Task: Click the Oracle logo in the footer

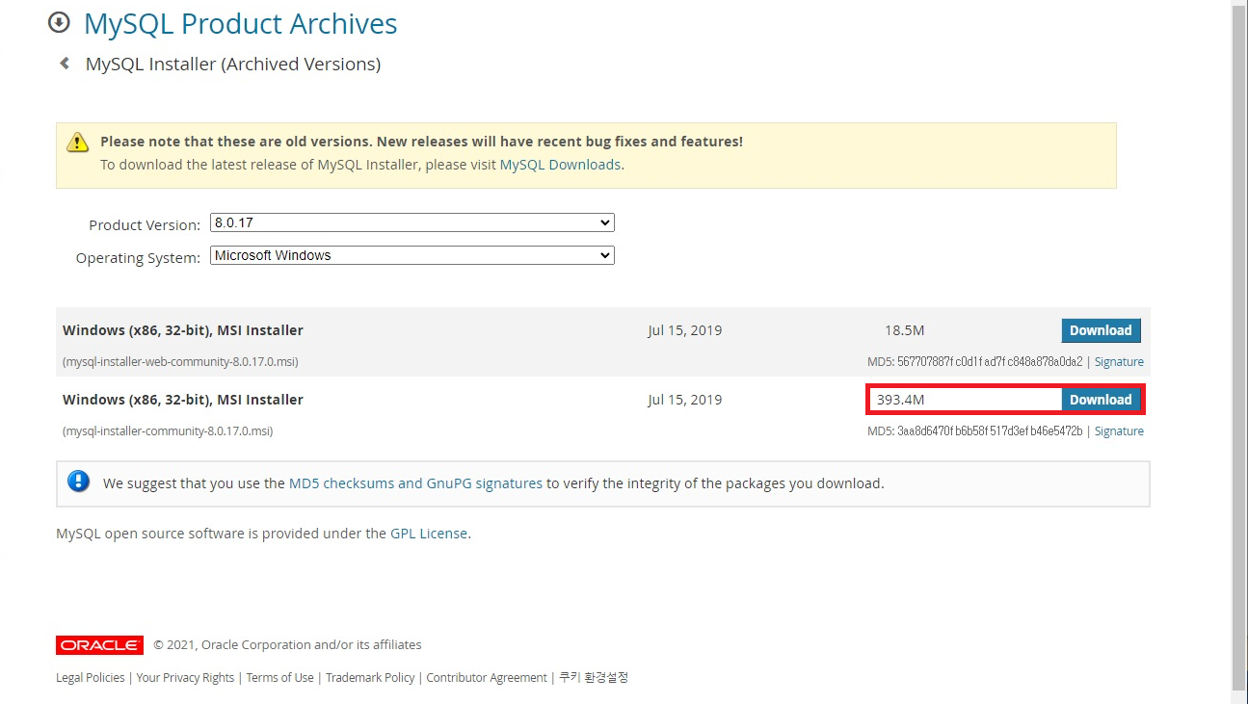Action: [100, 645]
